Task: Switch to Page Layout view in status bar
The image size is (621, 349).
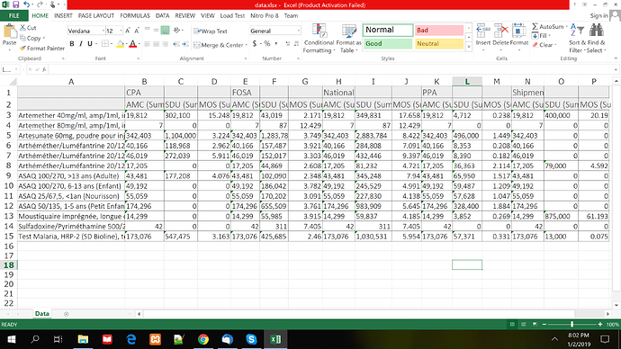Action: pos(523,325)
